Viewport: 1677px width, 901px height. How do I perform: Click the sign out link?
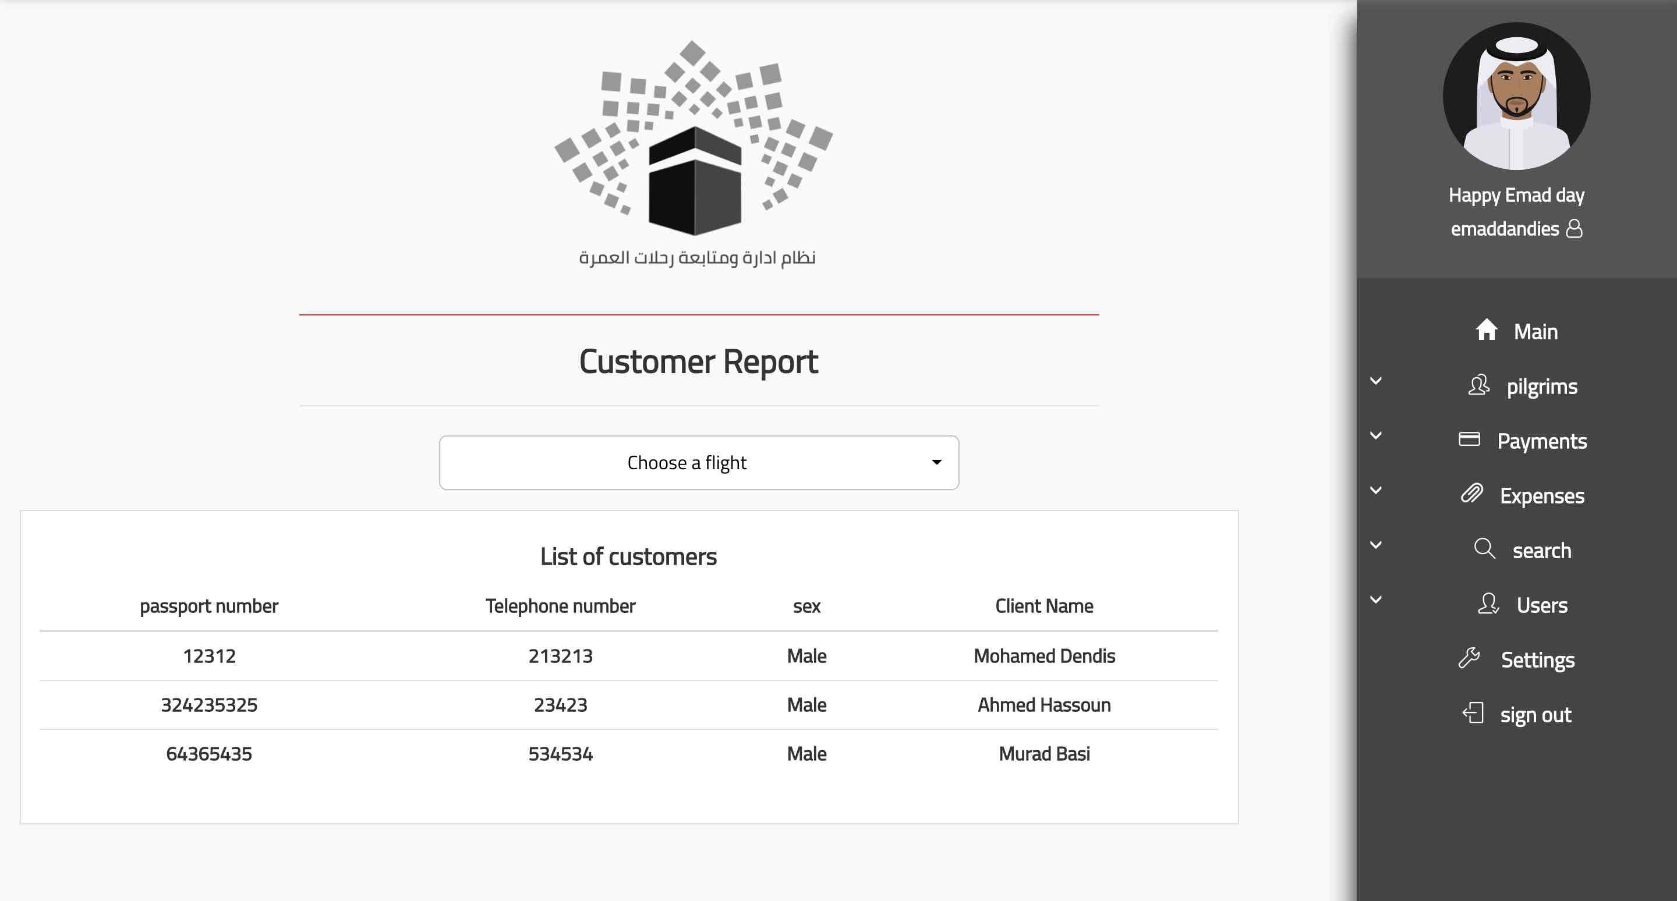point(1535,714)
